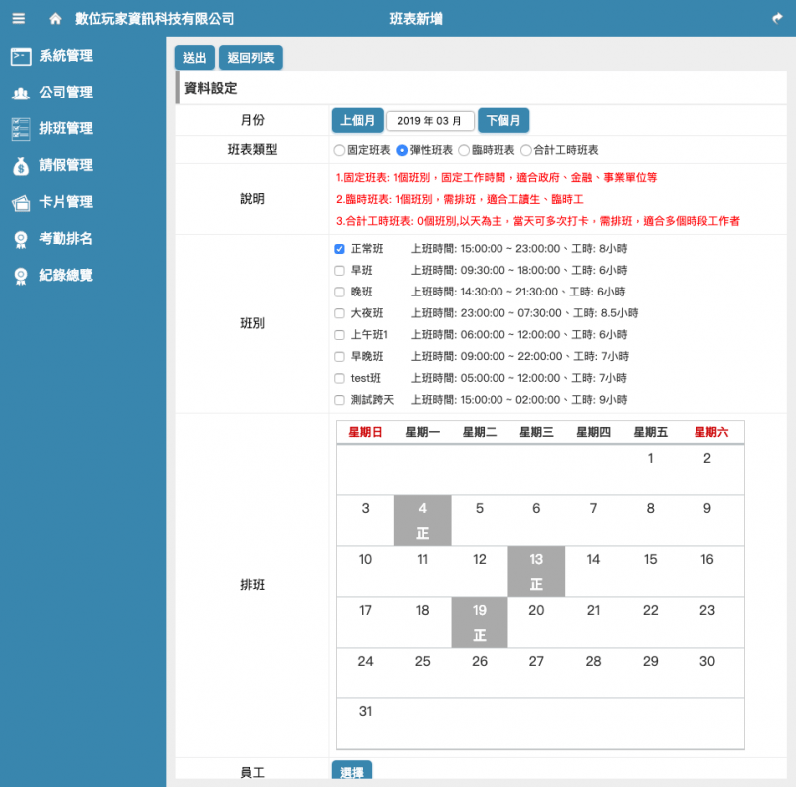Click scheduled day 19 with 正

point(480,623)
